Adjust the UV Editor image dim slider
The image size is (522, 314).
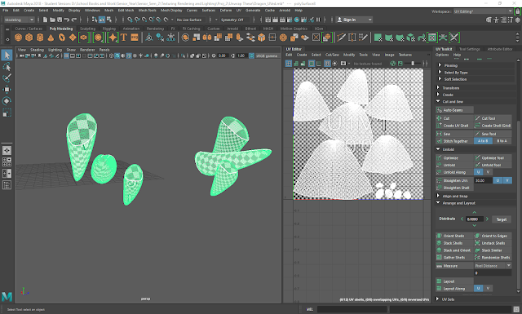point(413,64)
